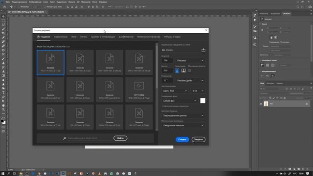Open the options bar three-dots overflow menu
Viewport: 313px width, 176px height.
[x=110, y=7]
